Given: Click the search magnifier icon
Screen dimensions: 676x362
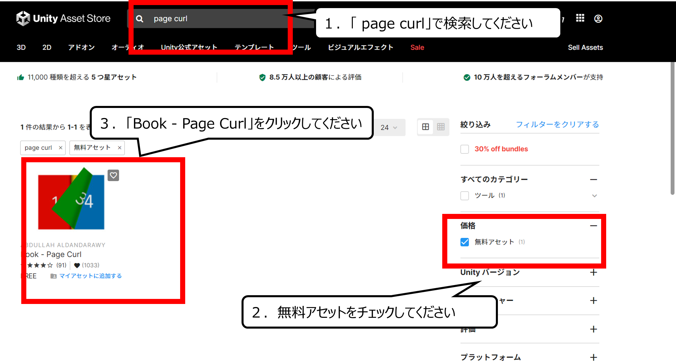Looking at the screenshot, I should (139, 19).
